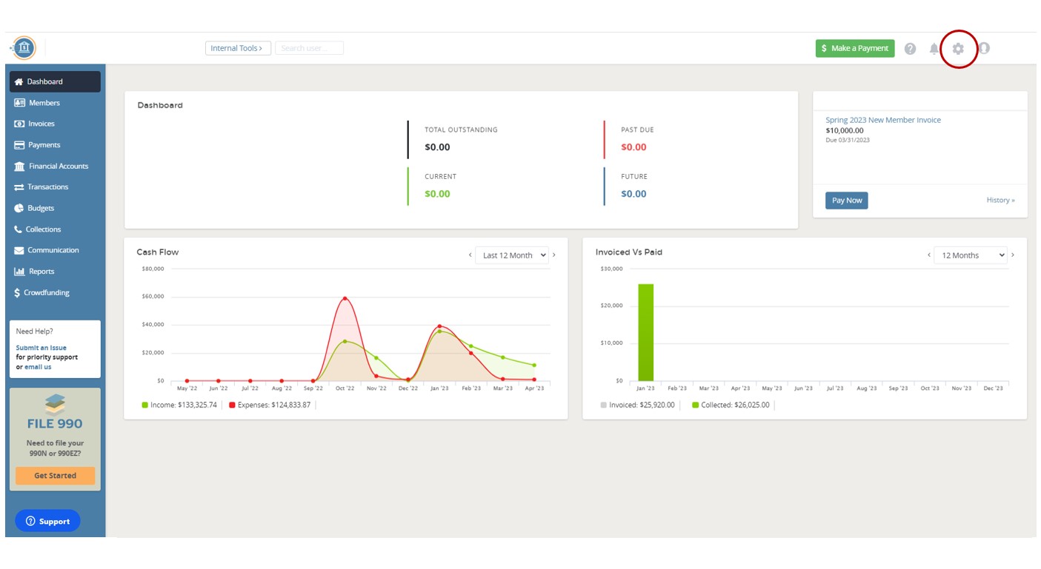The width and height of the screenshot is (1041, 569).
Task: Open the help question mark icon
Action: click(x=910, y=49)
